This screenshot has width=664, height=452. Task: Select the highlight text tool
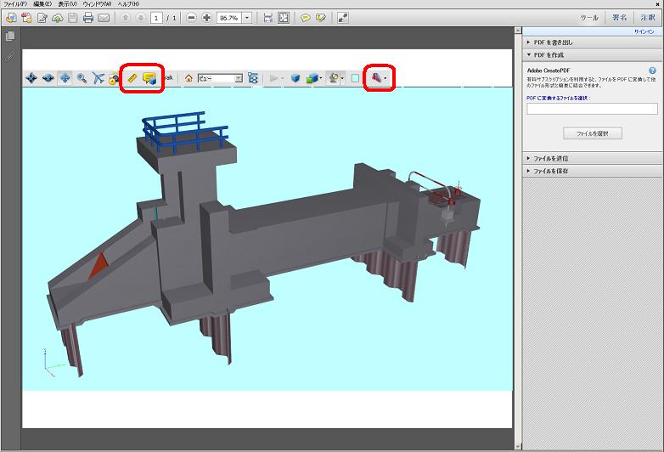coord(321,18)
